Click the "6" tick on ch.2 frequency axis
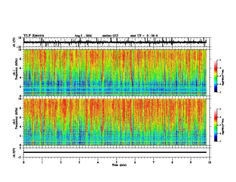This screenshot has height=182, width=236. click(21, 117)
